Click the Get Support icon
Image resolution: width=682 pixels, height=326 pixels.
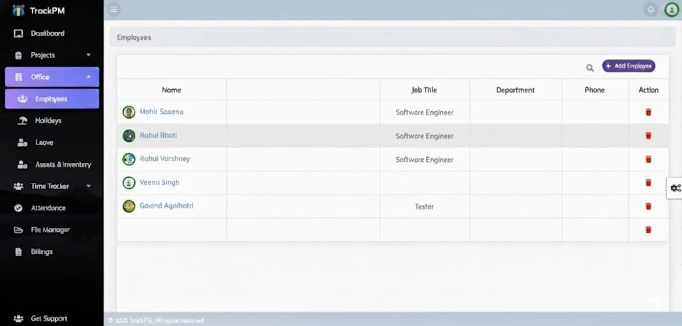[18, 319]
